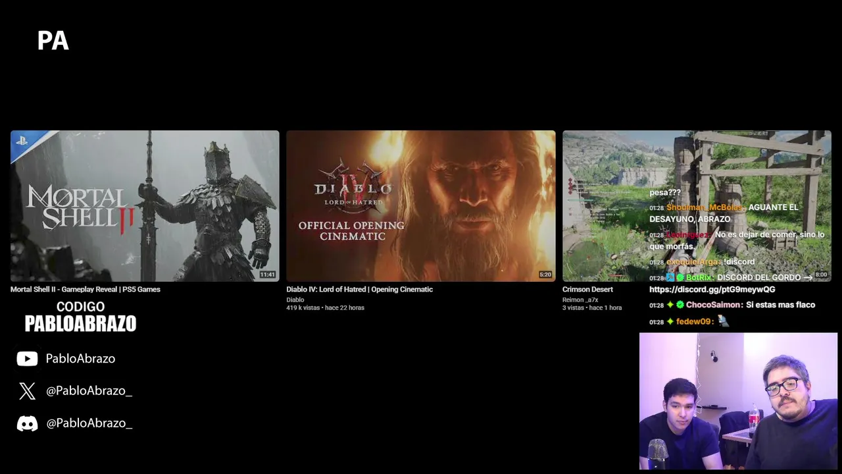The width and height of the screenshot is (842, 474).
Task: Open the discord.gg/ptG9meywQG link in chat
Action: click(x=712, y=289)
